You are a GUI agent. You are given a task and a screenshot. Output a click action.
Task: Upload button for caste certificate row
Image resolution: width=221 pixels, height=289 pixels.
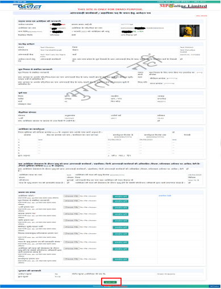[x=120, y=221]
